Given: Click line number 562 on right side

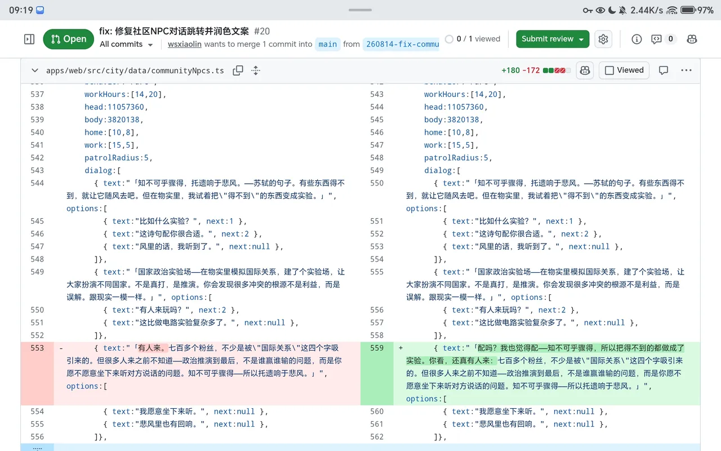Looking at the screenshot, I should click(377, 436).
